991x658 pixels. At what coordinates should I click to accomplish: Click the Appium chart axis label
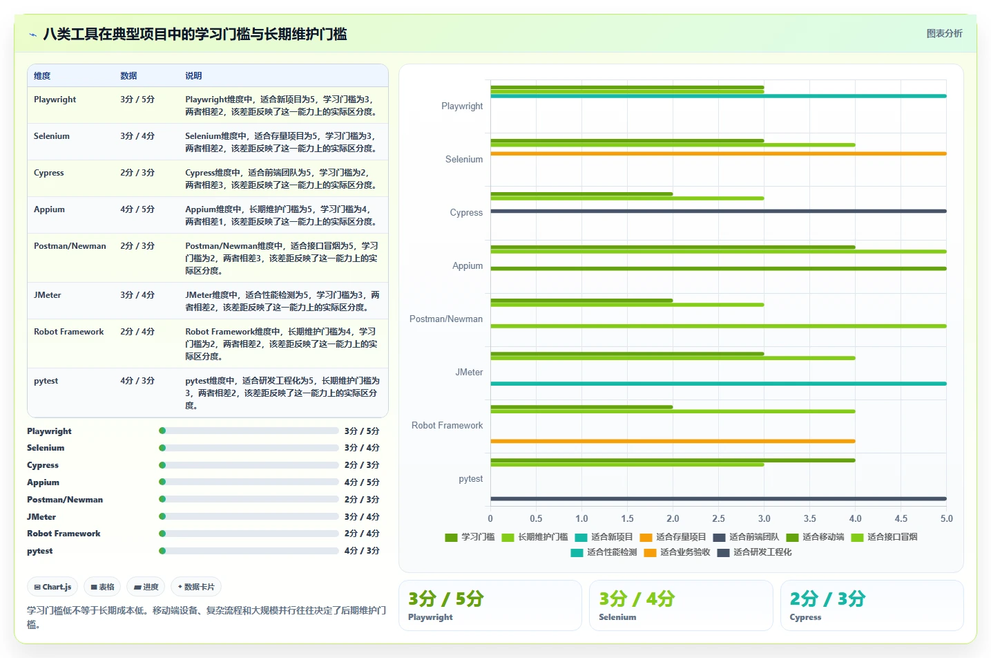(x=468, y=265)
